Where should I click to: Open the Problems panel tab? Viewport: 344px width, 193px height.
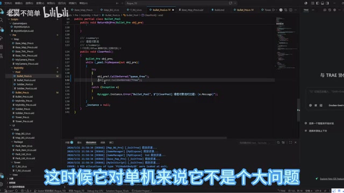(x=69, y=143)
